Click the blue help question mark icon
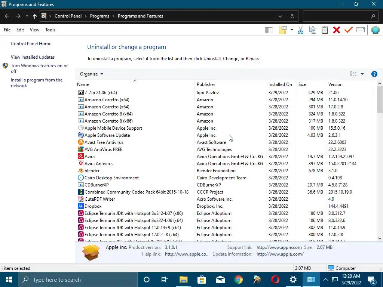This screenshot has width=383, height=287. click(374, 74)
